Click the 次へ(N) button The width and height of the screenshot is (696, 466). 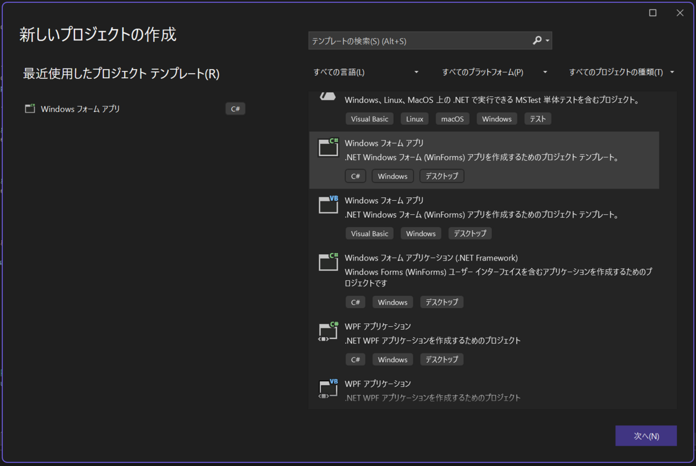646,435
